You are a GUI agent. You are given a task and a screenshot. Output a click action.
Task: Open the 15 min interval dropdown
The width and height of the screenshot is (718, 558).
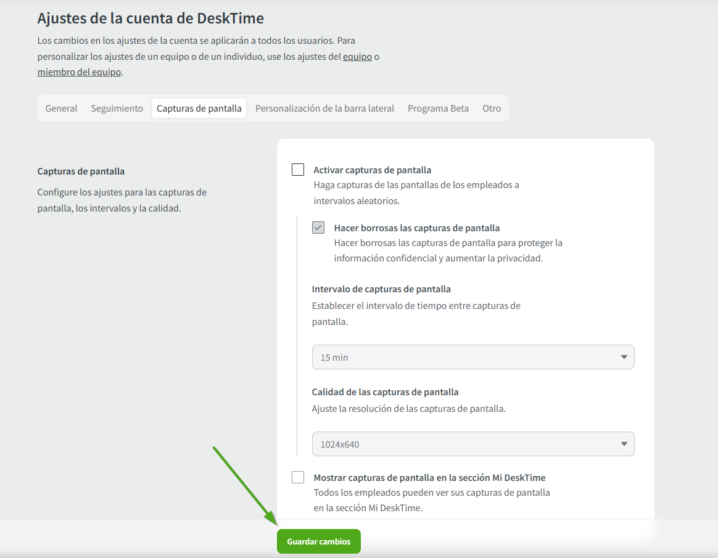point(472,357)
